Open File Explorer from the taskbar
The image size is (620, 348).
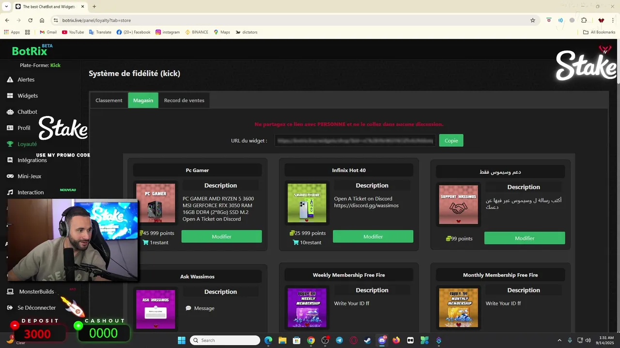click(x=282, y=340)
